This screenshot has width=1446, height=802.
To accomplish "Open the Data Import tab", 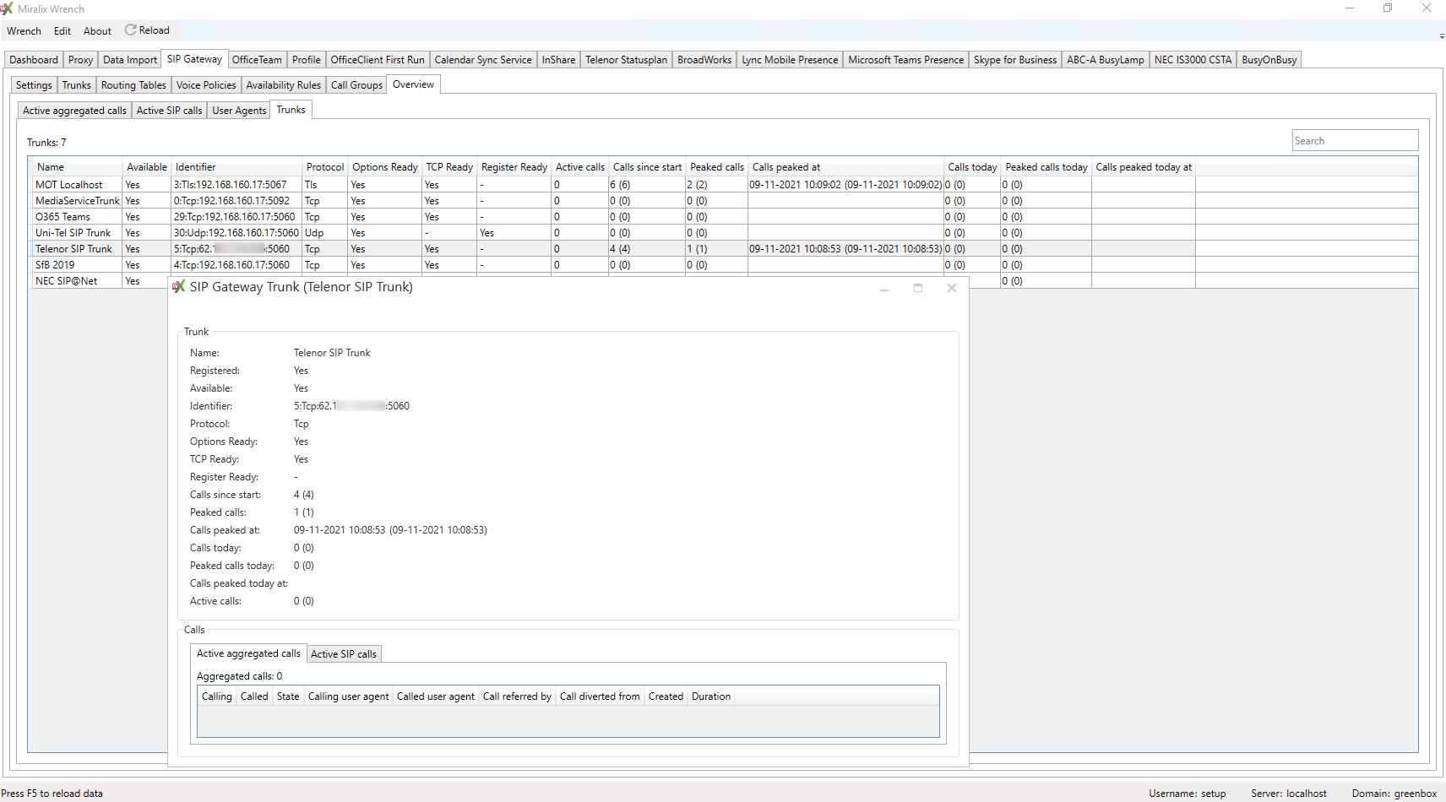I will [x=130, y=60].
